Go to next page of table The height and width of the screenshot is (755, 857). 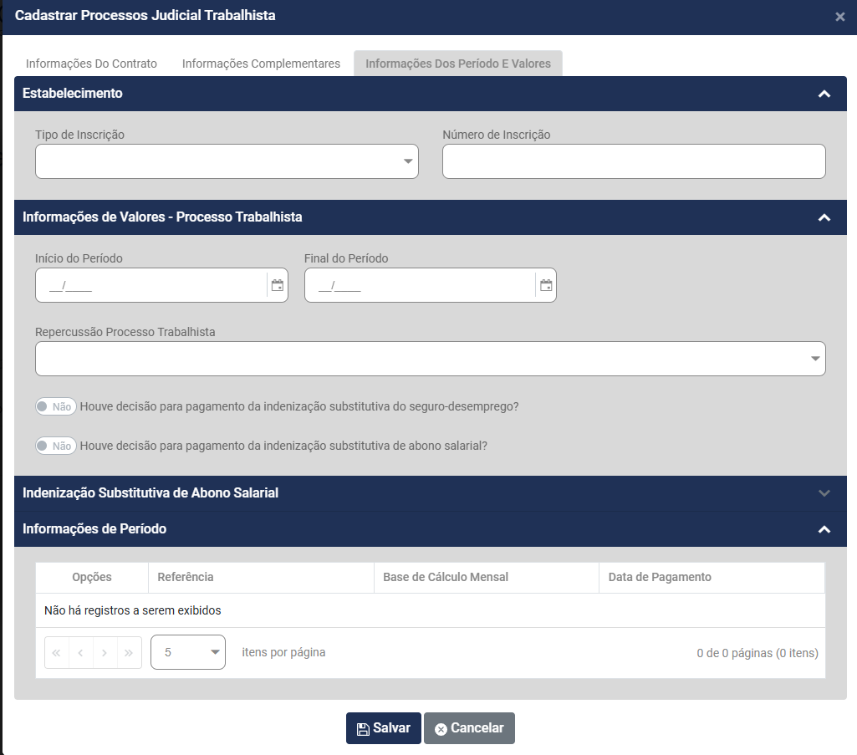coord(105,653)
